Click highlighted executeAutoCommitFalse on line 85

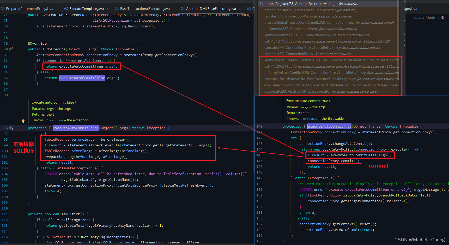82,78
